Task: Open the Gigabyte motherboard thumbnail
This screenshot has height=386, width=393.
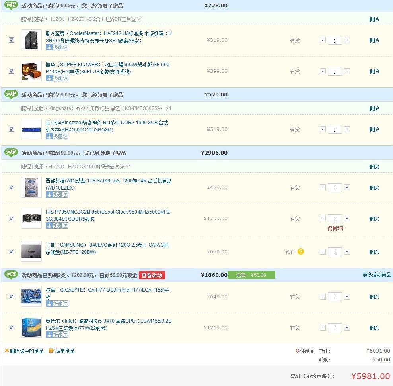Action: pyautogui.click(x=31, y=297)
